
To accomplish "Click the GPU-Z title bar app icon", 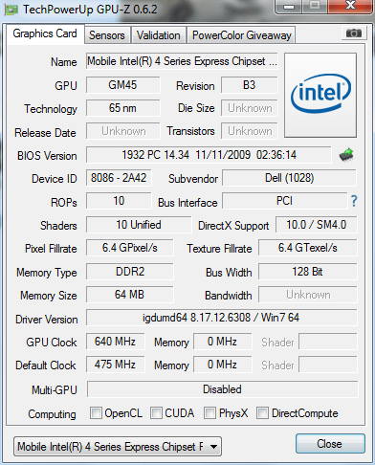I will [x=11, y=10].
